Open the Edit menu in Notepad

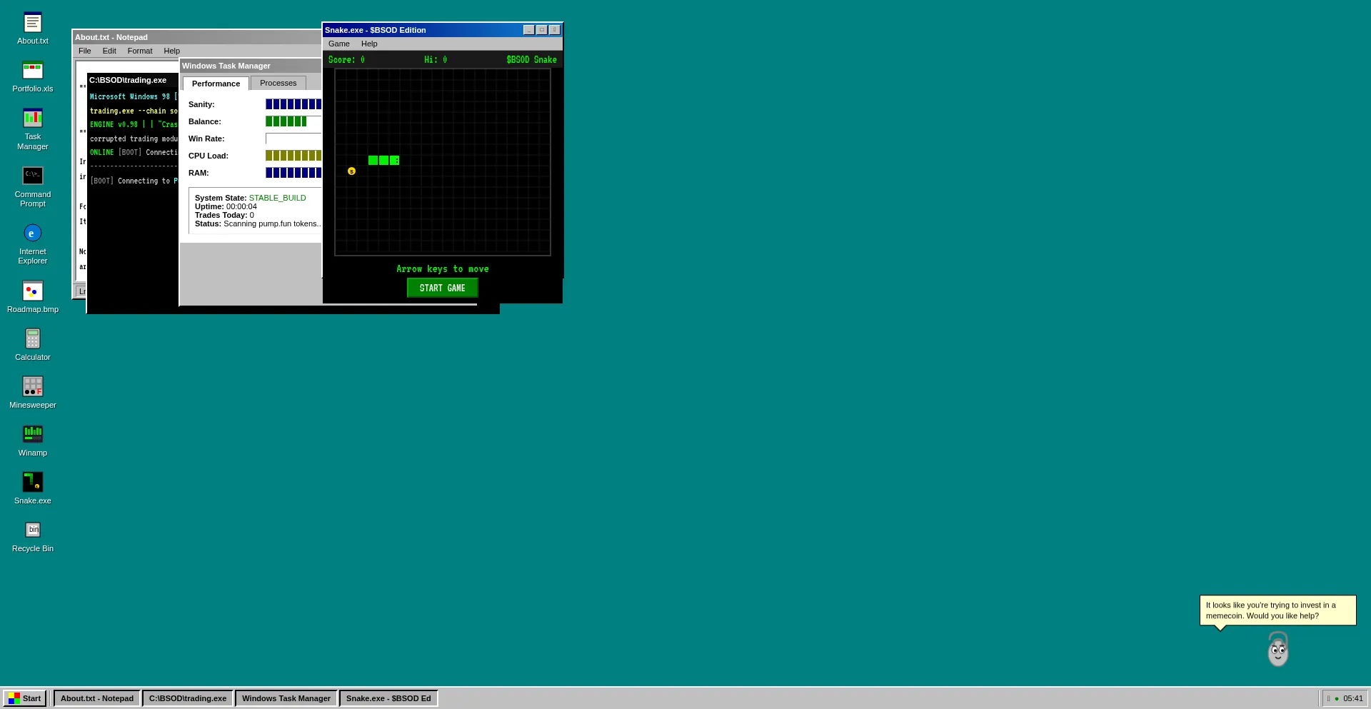(109, 51)
